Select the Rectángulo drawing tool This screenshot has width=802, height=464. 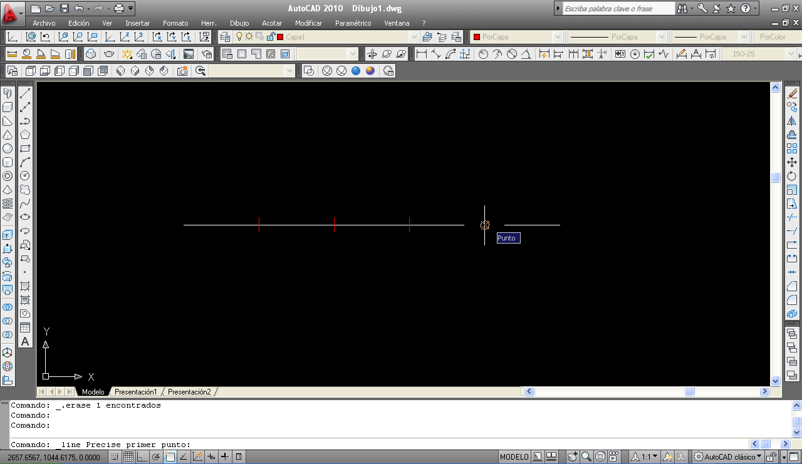[x=26, y=148]
